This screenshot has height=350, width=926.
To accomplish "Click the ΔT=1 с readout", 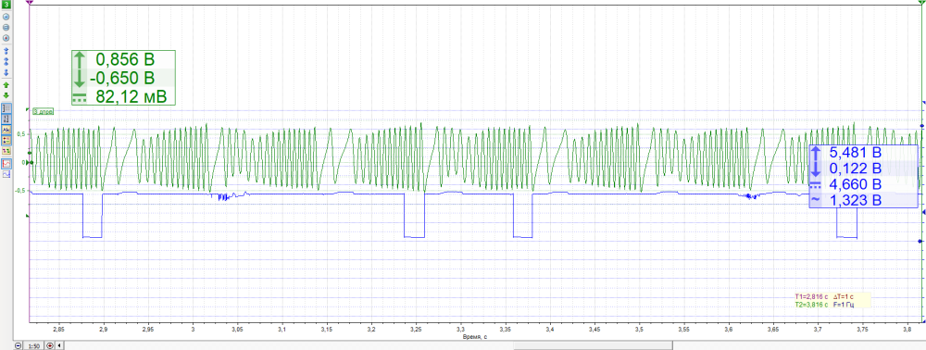I will point(844,295).
